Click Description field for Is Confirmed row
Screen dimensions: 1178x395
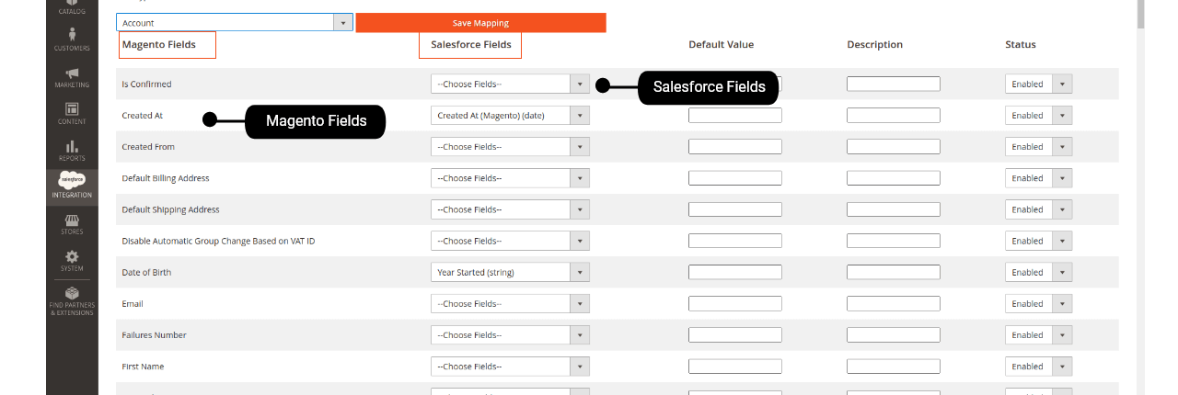pos(894,84)
